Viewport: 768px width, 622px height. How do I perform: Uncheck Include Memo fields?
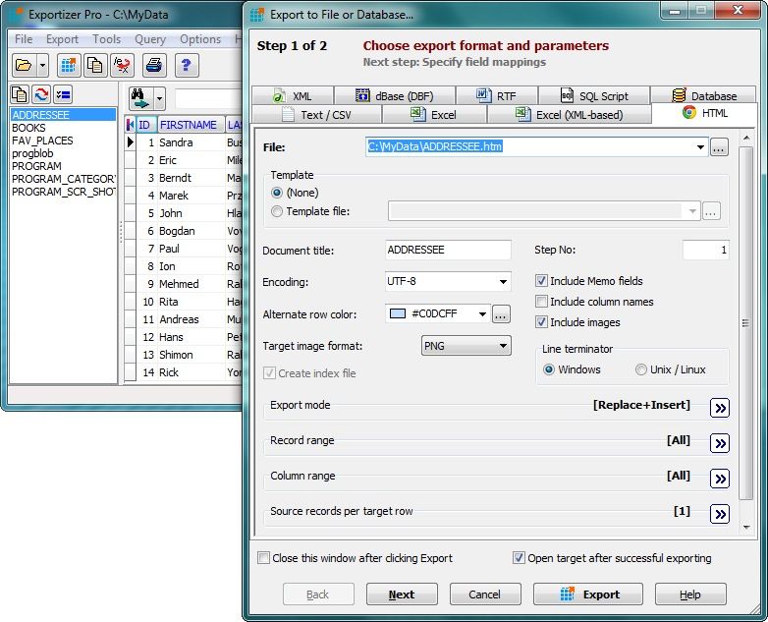tap(541, 281)
